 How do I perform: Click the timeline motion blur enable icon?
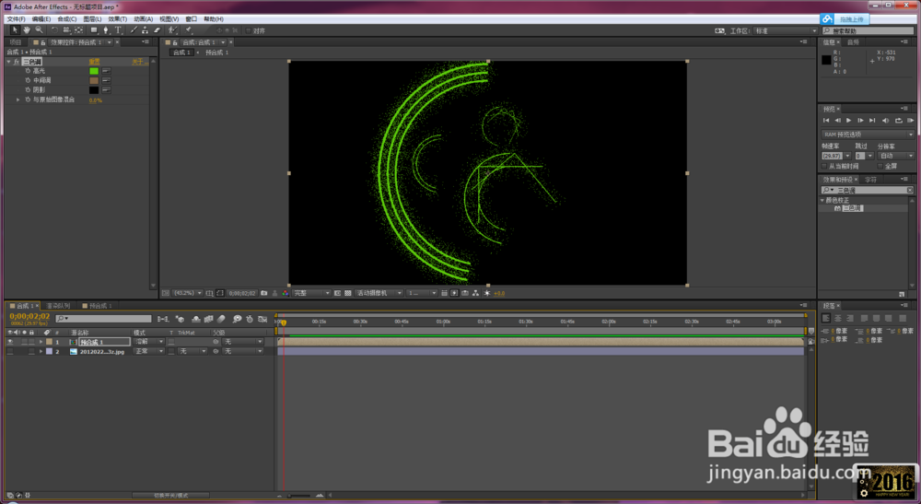pyautogui.click(x=221, y=319)
